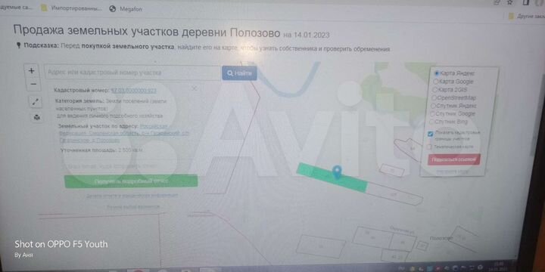Close the cadastral info popup
This screenshot has width=545, height=272.
(x=195, y=88)
